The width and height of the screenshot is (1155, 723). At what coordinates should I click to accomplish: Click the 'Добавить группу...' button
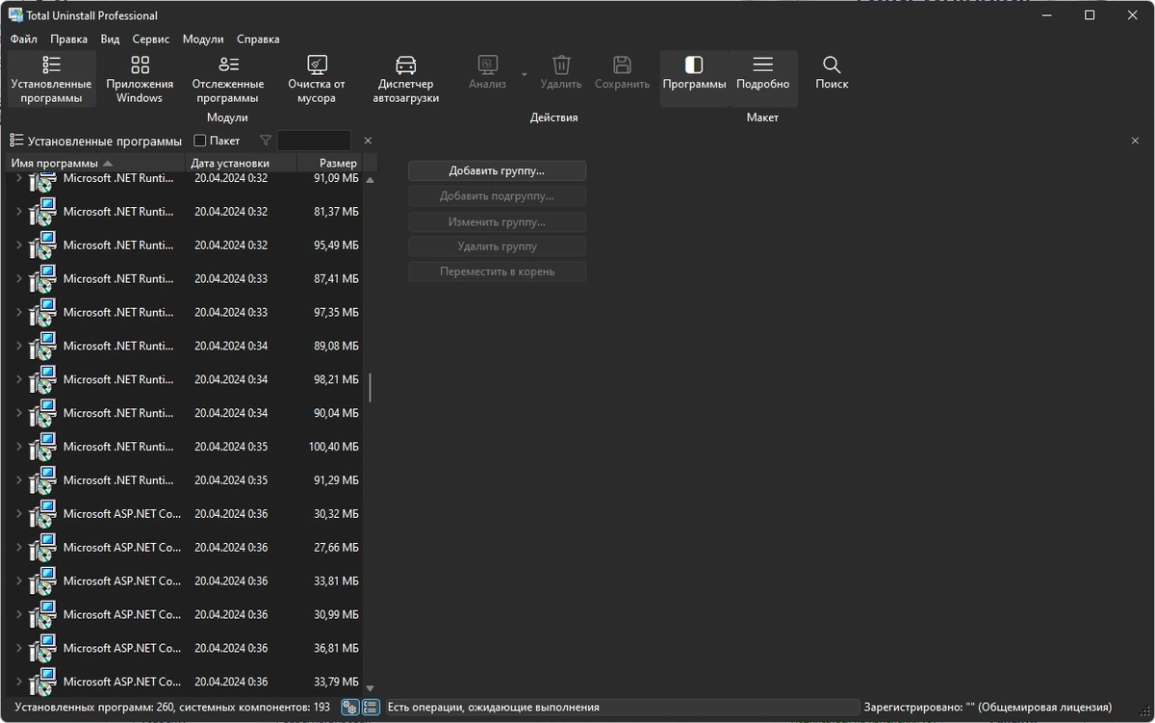(x=497, y=170)
